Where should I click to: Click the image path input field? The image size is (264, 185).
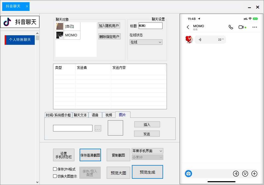[72, 128]
